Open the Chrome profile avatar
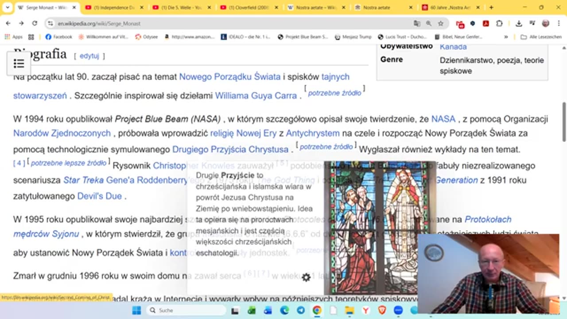This screenshot has width=567, height=319. click(546, 23)
